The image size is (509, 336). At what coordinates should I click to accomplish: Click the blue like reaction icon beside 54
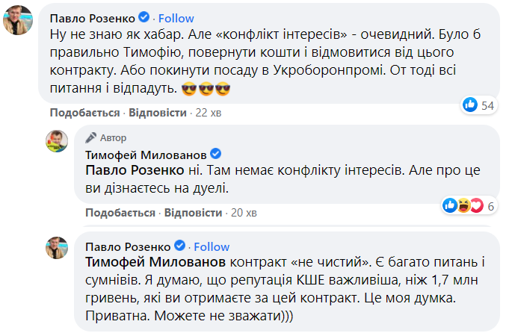click(469, 105)
